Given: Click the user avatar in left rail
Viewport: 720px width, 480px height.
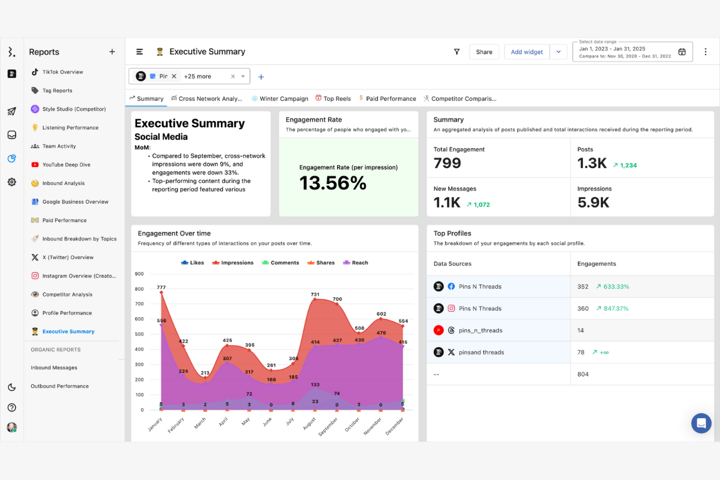Looking at the screenshot, I should 12,427.
